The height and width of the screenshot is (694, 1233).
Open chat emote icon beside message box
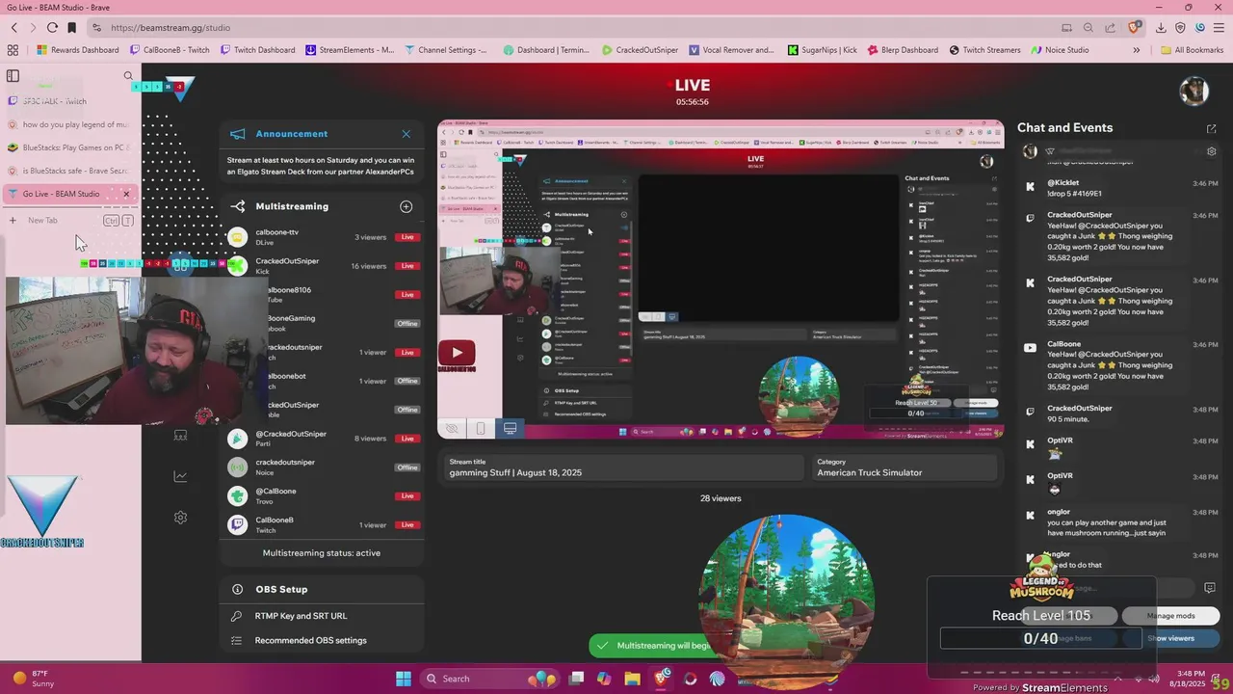coord(1210,588)
